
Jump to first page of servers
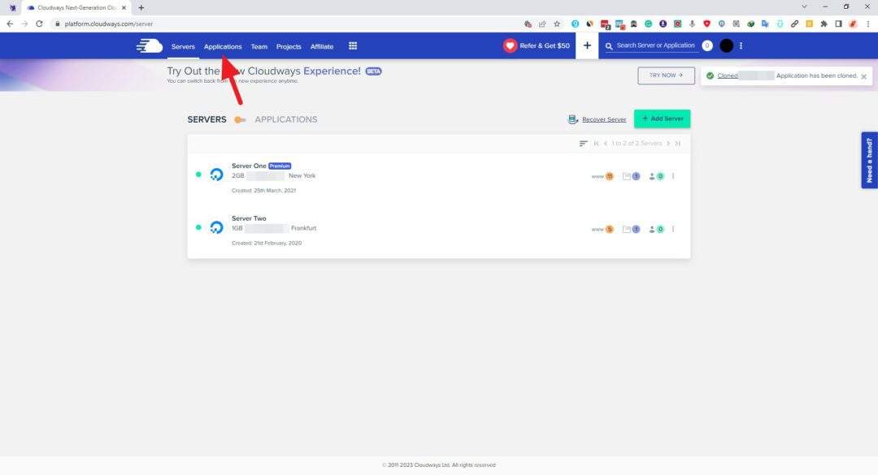pos(597,144)
